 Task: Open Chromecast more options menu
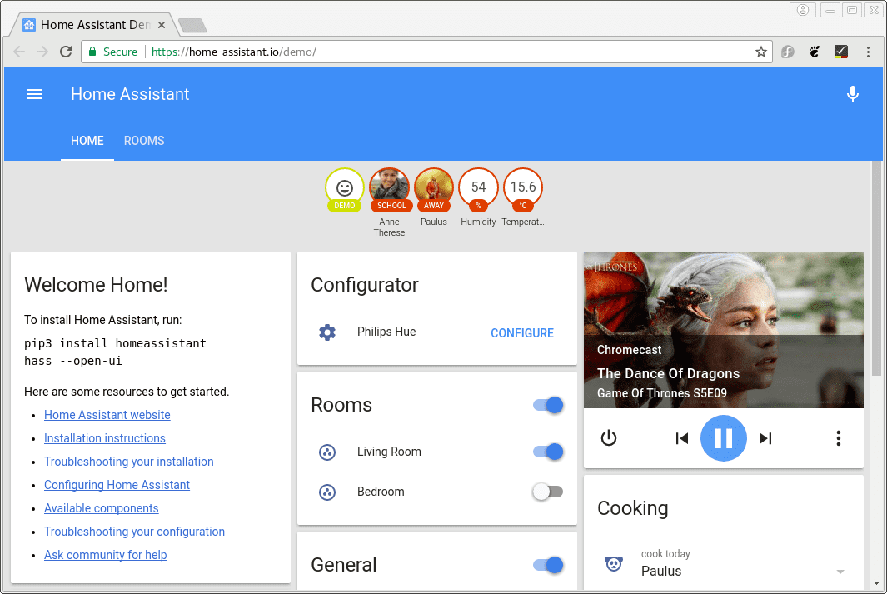point(838,438)
